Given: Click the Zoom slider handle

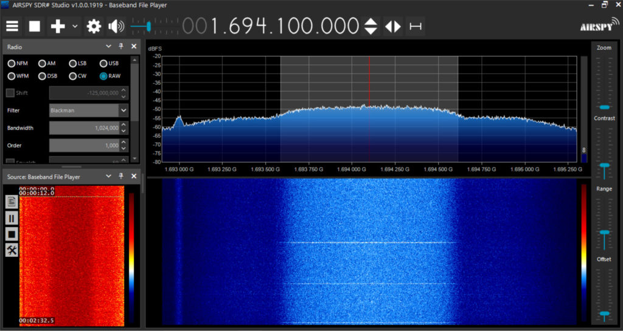Looking at the screenshot, I should tap(604, 107).
